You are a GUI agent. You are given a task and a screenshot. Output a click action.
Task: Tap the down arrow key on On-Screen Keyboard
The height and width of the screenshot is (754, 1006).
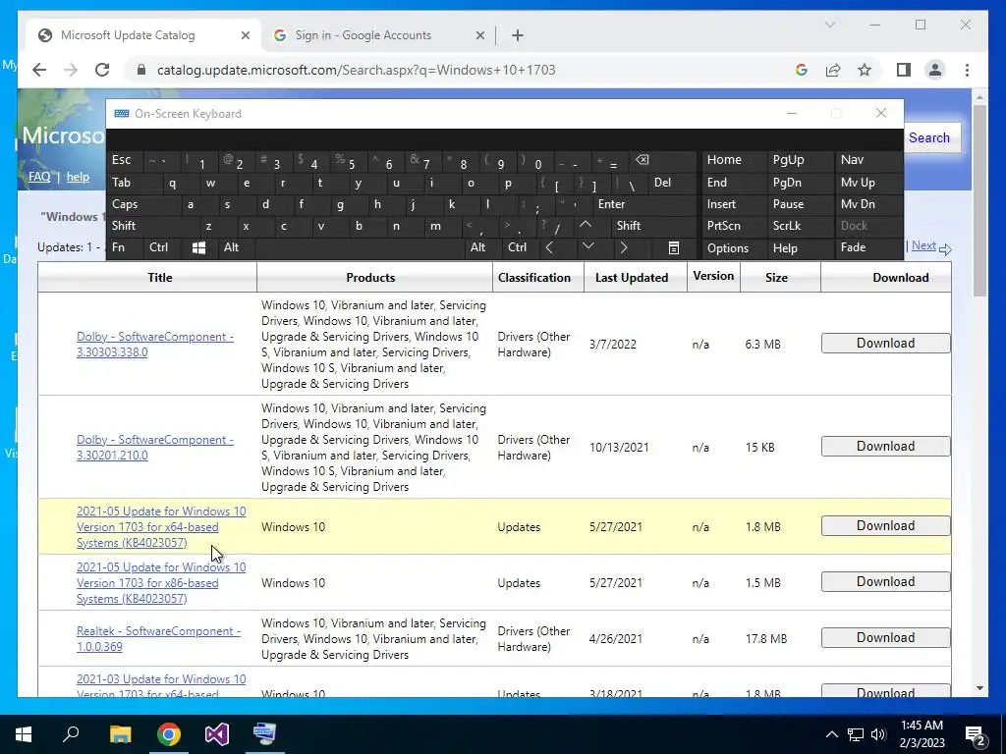click(587, 246)
